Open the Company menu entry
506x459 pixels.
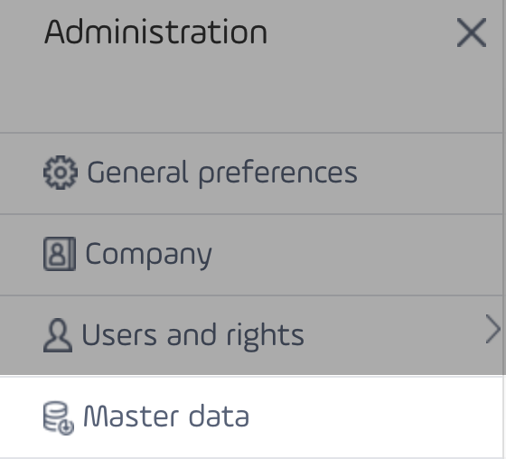coord(251,255)
